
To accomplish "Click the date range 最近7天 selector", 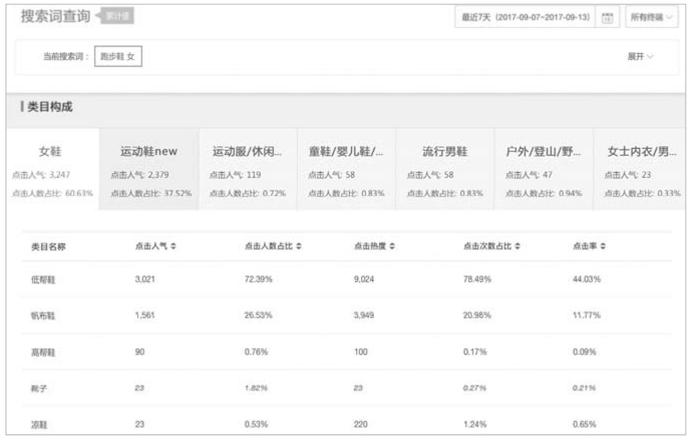I will click(525, 18).
